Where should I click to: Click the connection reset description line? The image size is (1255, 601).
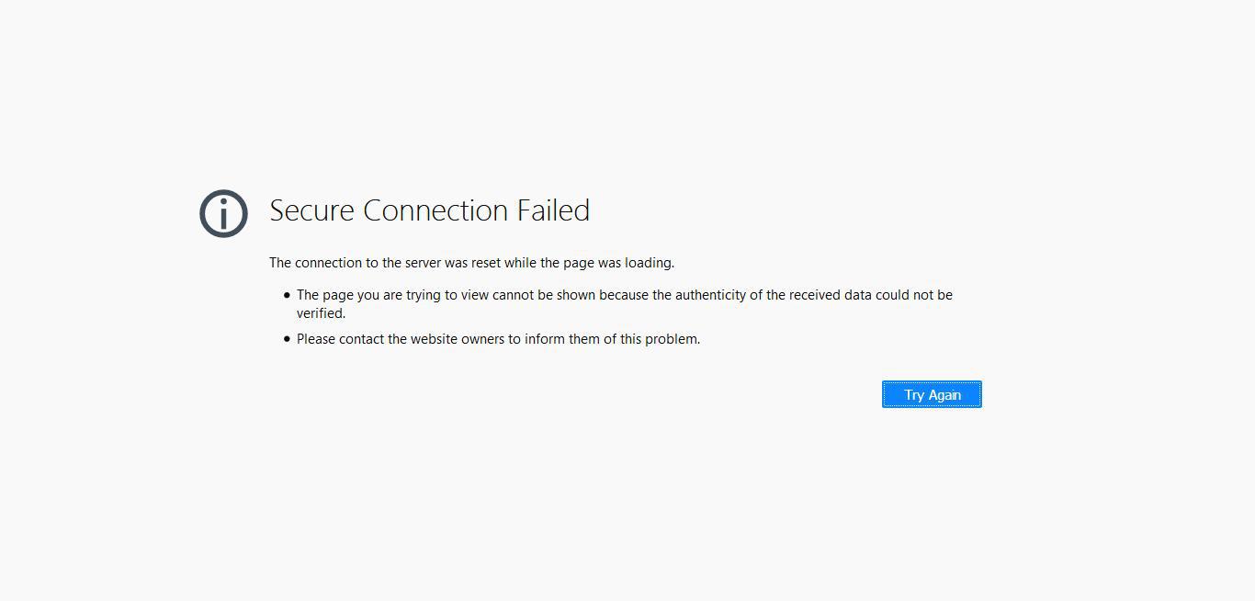tap(471, 263)
